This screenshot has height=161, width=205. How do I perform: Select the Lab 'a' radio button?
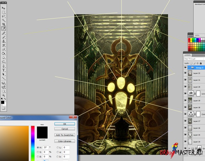pyautogui.click(x=58, y=152)
